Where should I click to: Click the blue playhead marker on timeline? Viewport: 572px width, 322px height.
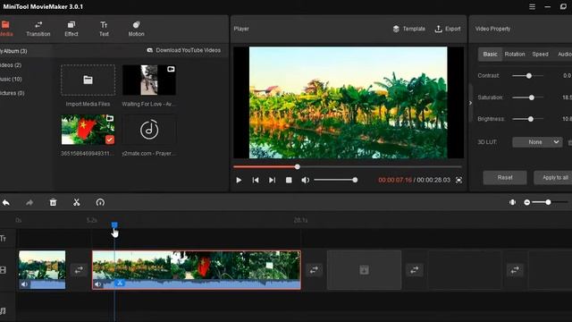[x=114, y=225]
